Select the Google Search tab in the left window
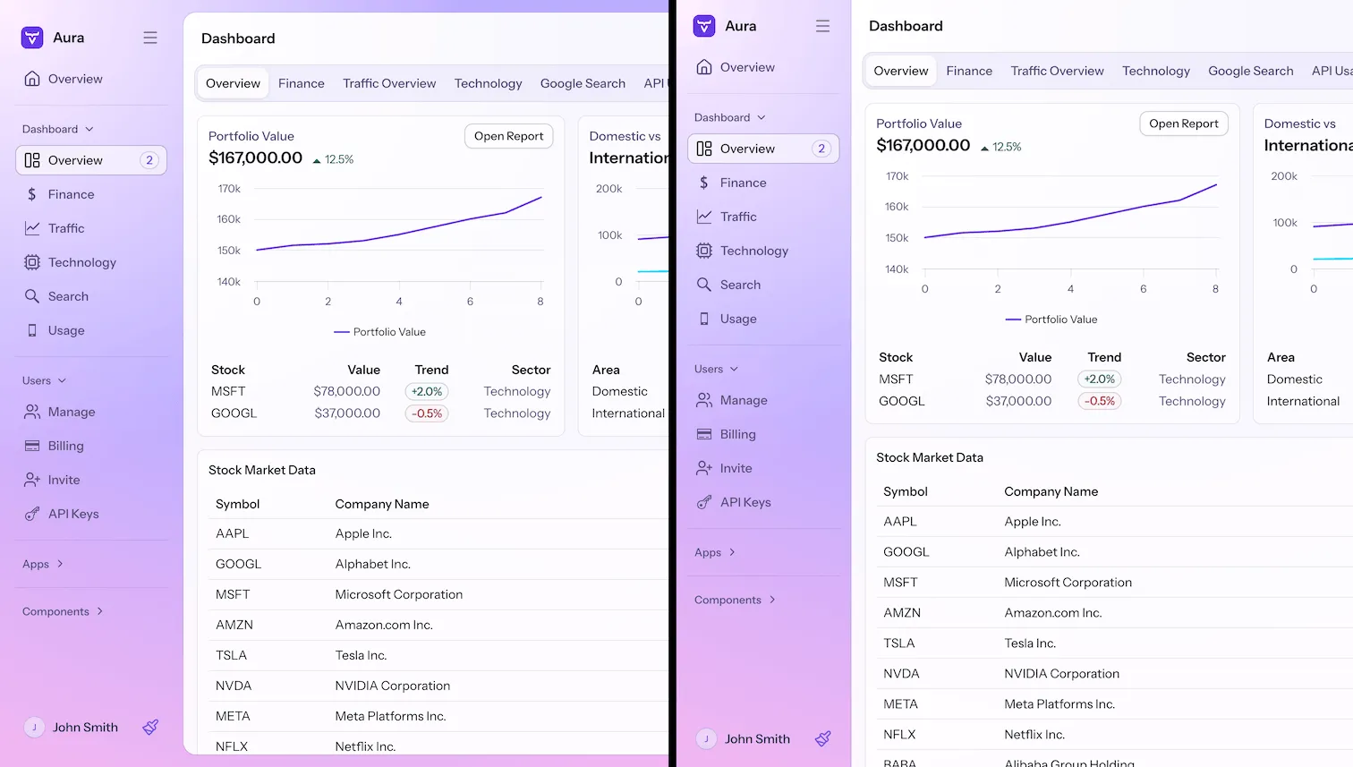 pos(583,83)
